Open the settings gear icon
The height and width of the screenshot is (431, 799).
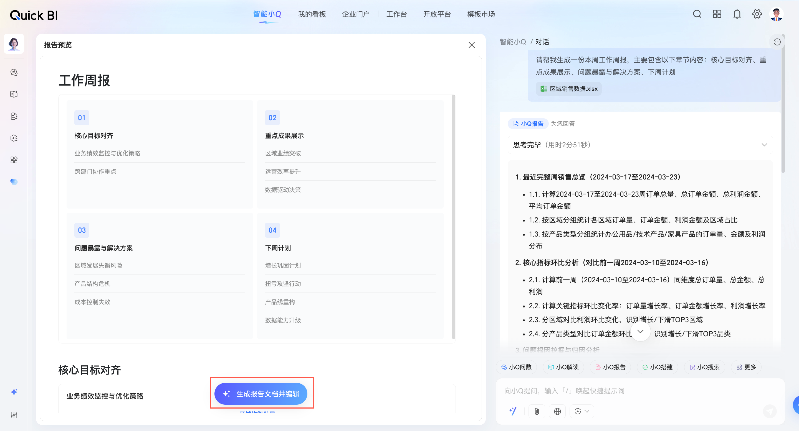(x=757, y=14)
